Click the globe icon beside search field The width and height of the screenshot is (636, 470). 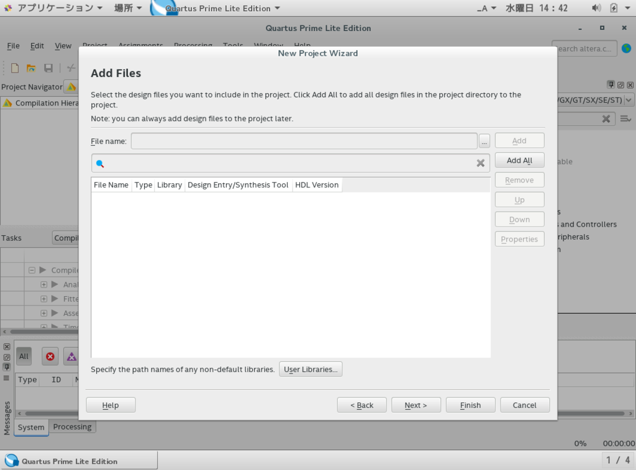(x=626, y=48)
